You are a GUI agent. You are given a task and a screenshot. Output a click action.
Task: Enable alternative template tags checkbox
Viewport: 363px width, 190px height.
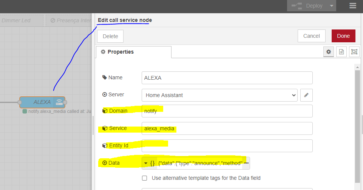pos(144,178)
